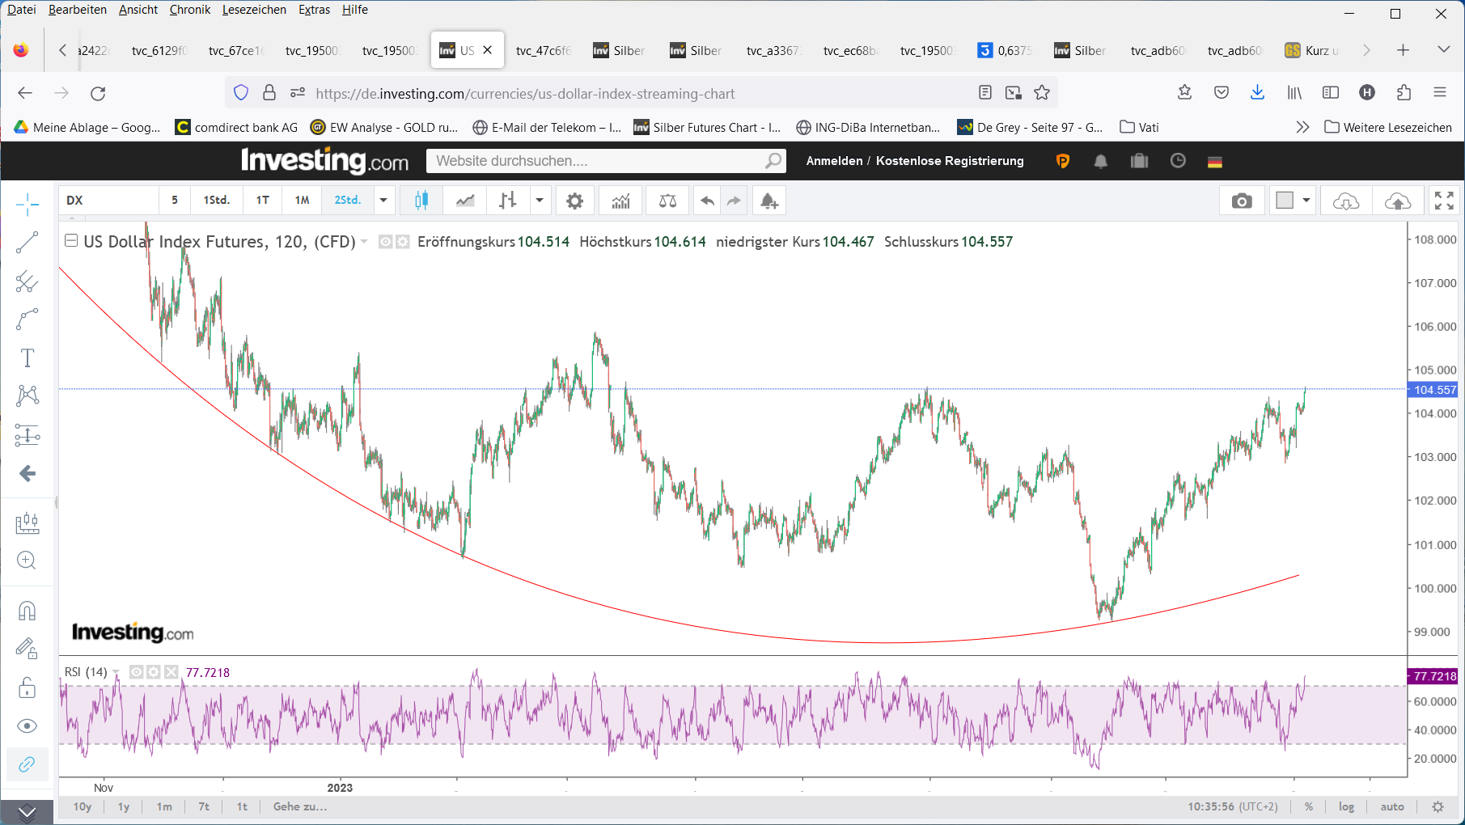Open the indicators menu icon
This screenshot has width=1465, height=825.
[x=620, y=201]
